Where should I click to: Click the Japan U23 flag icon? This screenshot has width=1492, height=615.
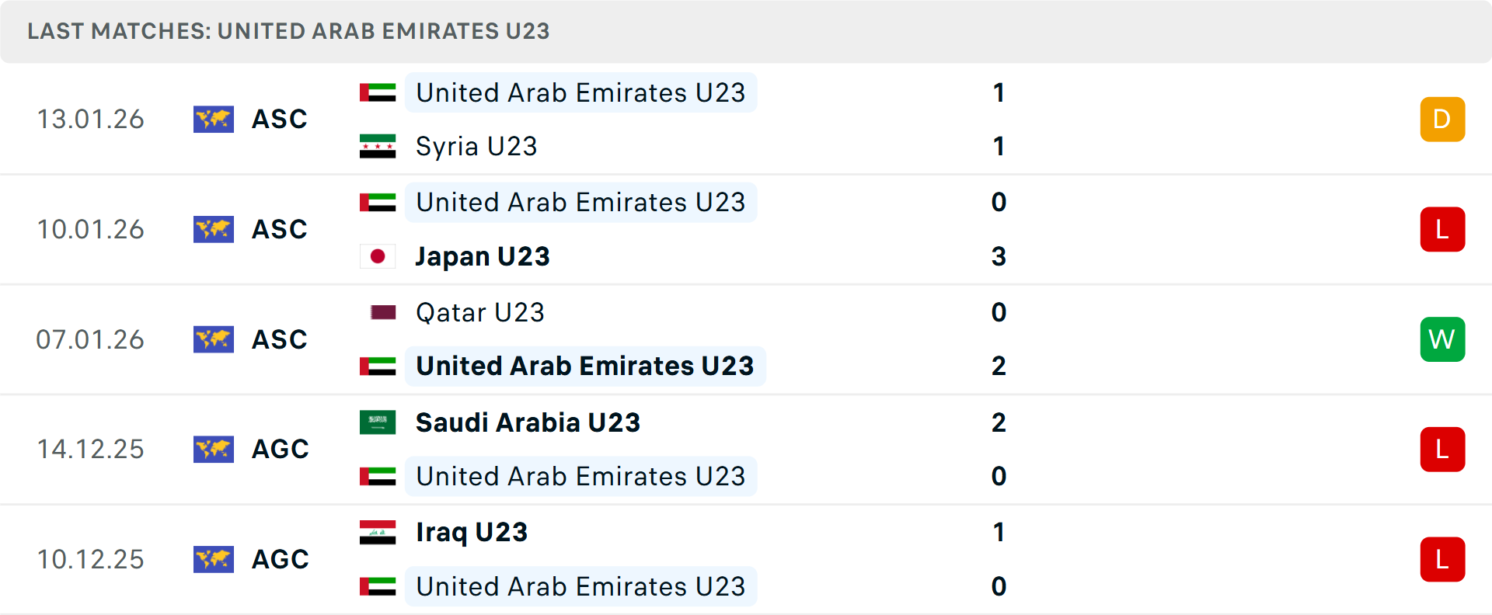[378, 256]
